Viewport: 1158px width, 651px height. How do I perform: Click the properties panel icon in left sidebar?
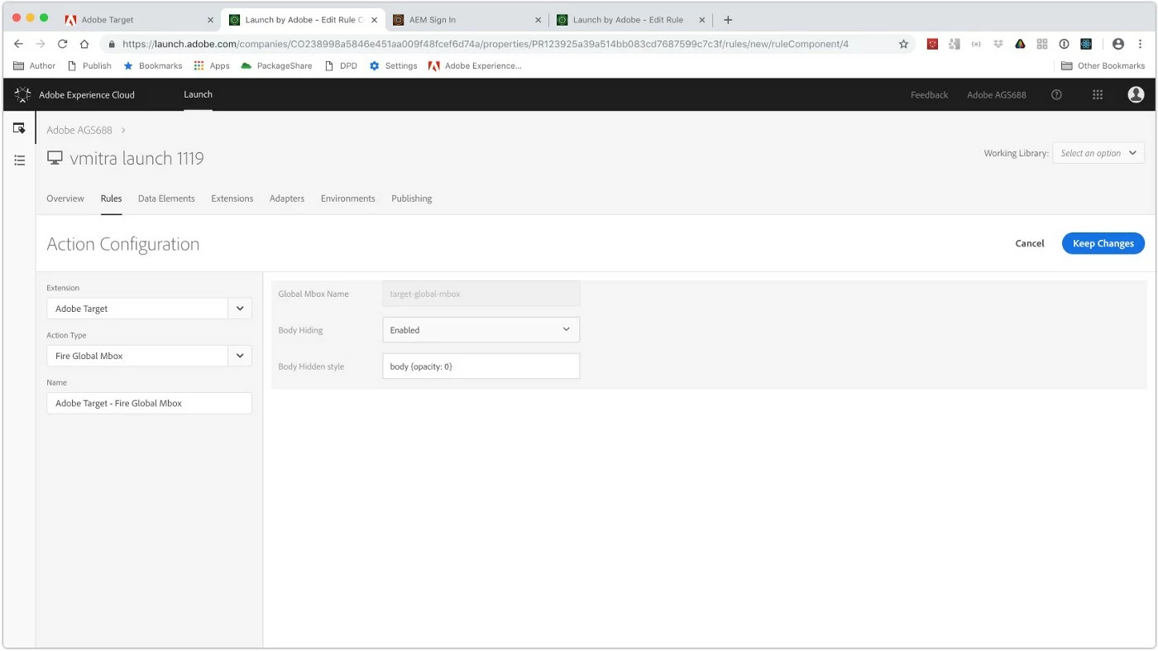[x=19, y=128]
